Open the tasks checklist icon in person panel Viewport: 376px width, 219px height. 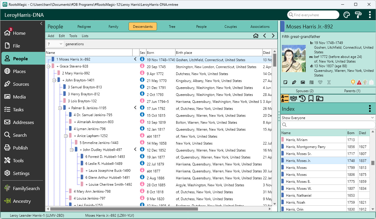312,82
